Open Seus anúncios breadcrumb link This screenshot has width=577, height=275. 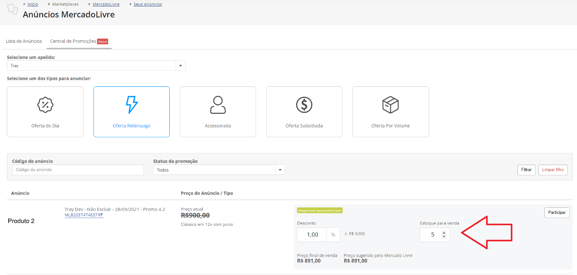click(x=148, y=4)
